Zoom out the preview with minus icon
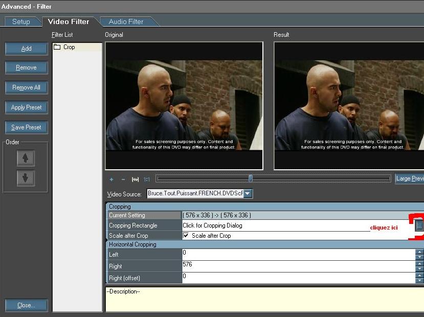Viewport: 424px width, 317px height. tap(123, 179)
